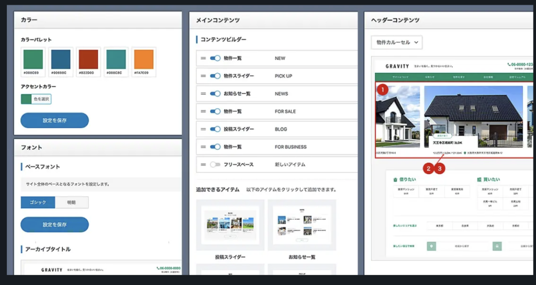Open the 物件カルーセル dropdown
The width and height of the screenshot is (536, 285).
point(396,42)
